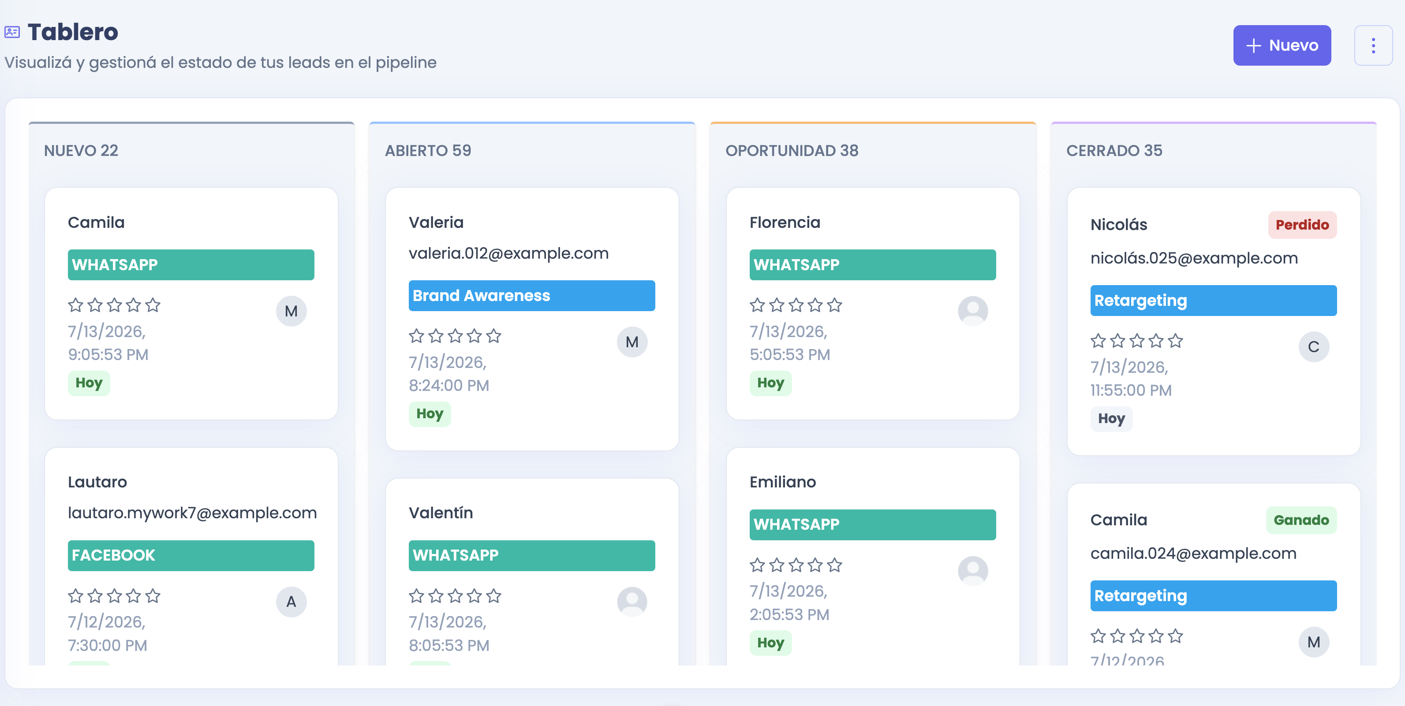Open assignee avatar M on Valeria card
This screenshot has width=1405, height=706.
tap(632, 342)
